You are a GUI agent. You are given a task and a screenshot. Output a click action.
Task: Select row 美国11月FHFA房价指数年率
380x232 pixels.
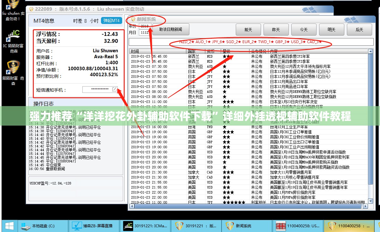[x=249, y=197]
